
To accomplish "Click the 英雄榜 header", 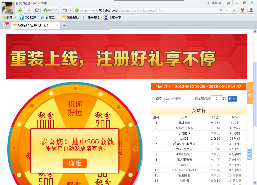I will 199,111.
